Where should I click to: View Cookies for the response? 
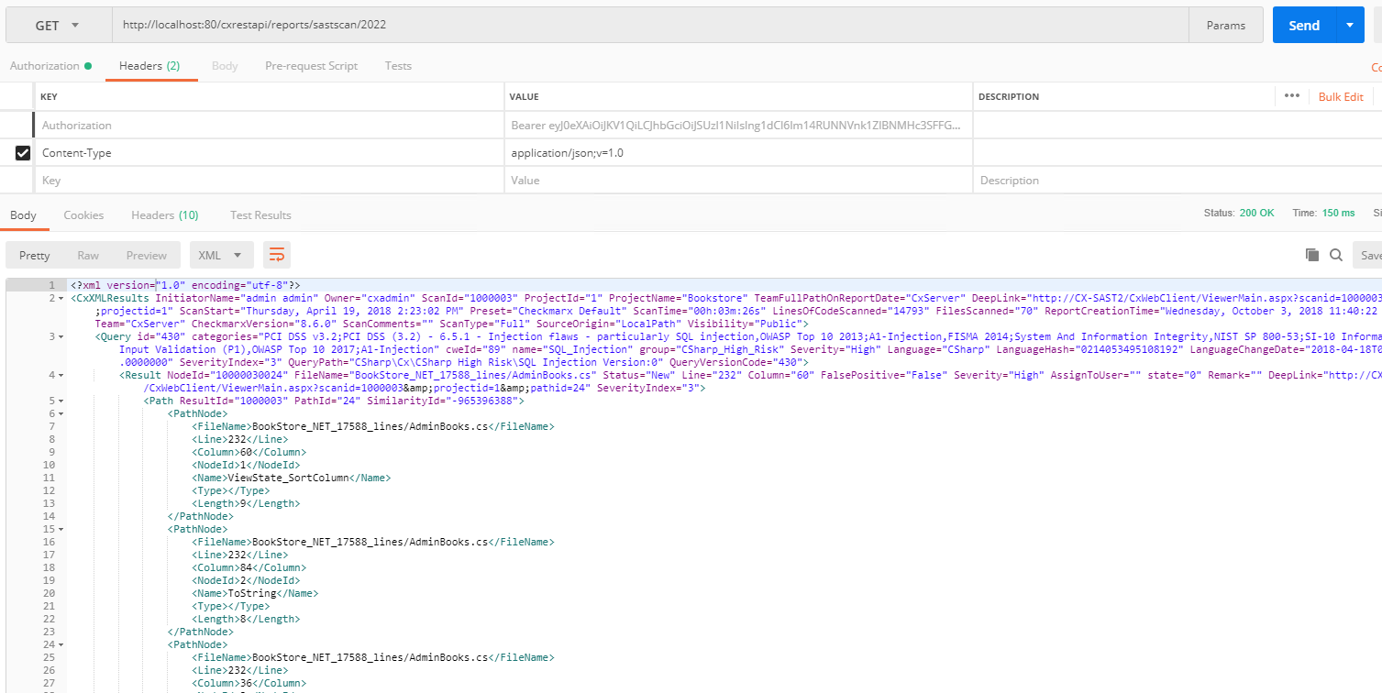83,214
